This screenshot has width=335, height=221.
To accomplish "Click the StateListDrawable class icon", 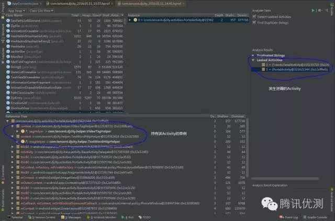I will pyautogui.click(x=8, y=72).
